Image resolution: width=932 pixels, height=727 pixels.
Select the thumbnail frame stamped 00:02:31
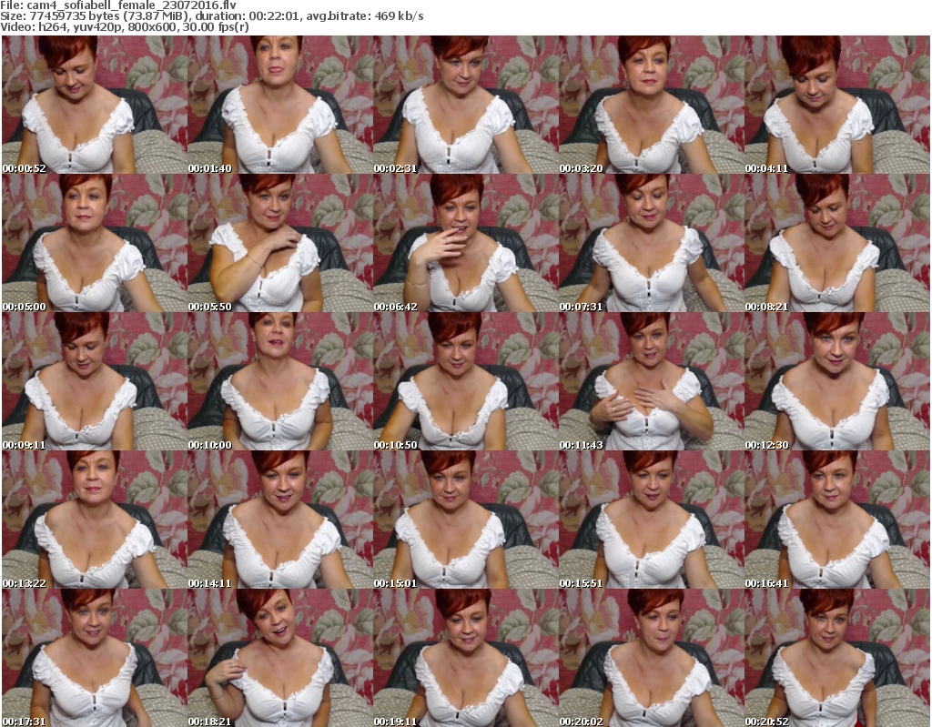(466, 105)
